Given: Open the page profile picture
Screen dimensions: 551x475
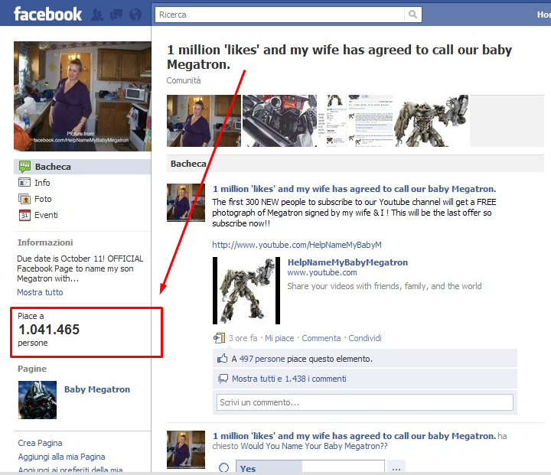Looking at the screenshot, I should (x=83, y=96).
